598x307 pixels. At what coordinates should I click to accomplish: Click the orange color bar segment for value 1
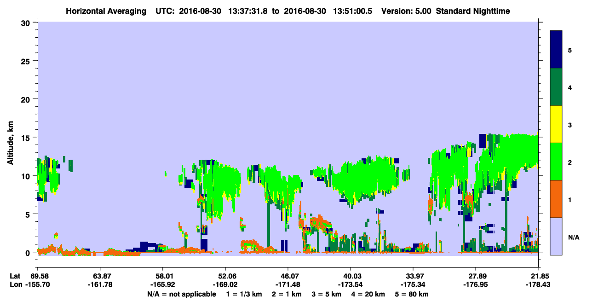(556, 199)
